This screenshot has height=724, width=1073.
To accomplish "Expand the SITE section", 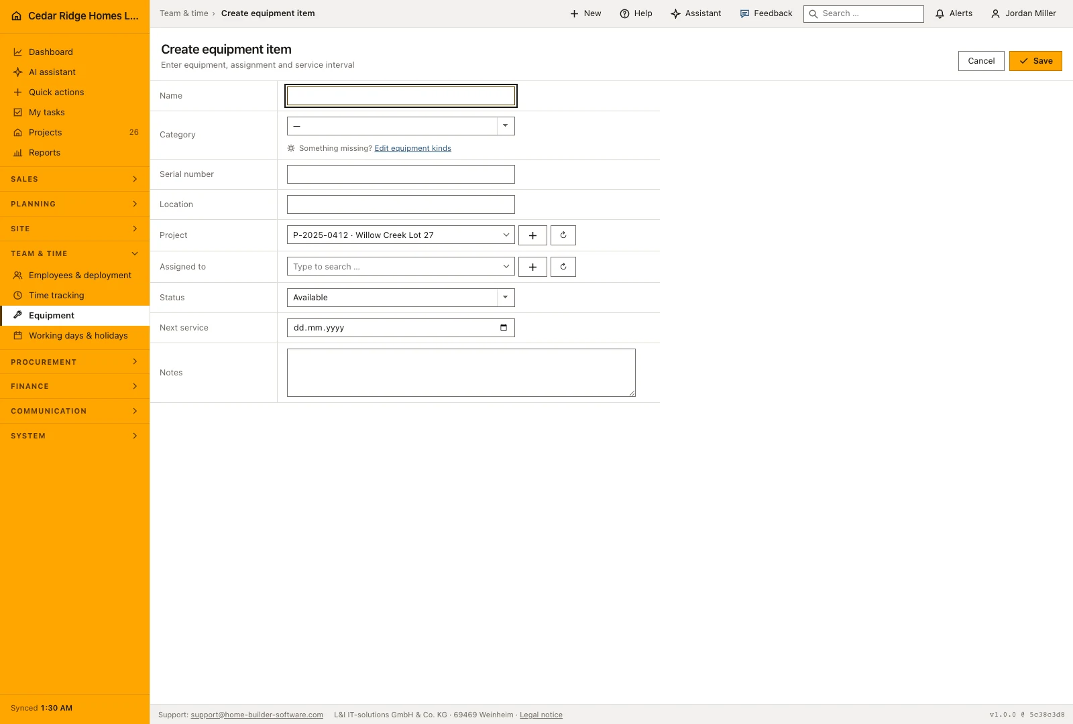I will [74, 229].
